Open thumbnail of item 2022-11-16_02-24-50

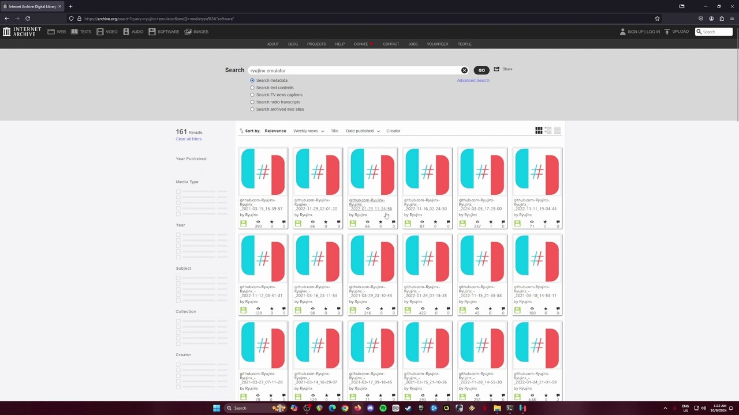pos(428,171)
